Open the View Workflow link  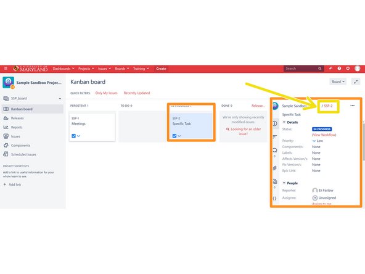click(324, 135)
